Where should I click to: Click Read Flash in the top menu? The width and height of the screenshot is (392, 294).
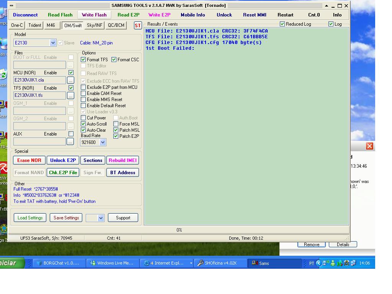pyautogui.click(x=60, y=15)
